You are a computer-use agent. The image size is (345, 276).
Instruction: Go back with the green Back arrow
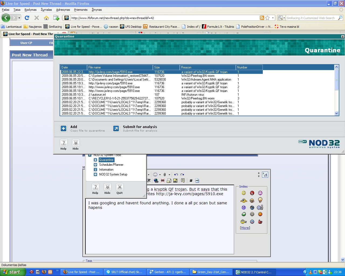6,18
